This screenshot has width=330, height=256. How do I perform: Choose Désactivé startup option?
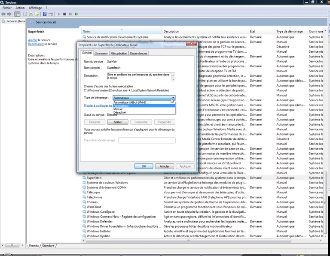(x=144, y=112)
